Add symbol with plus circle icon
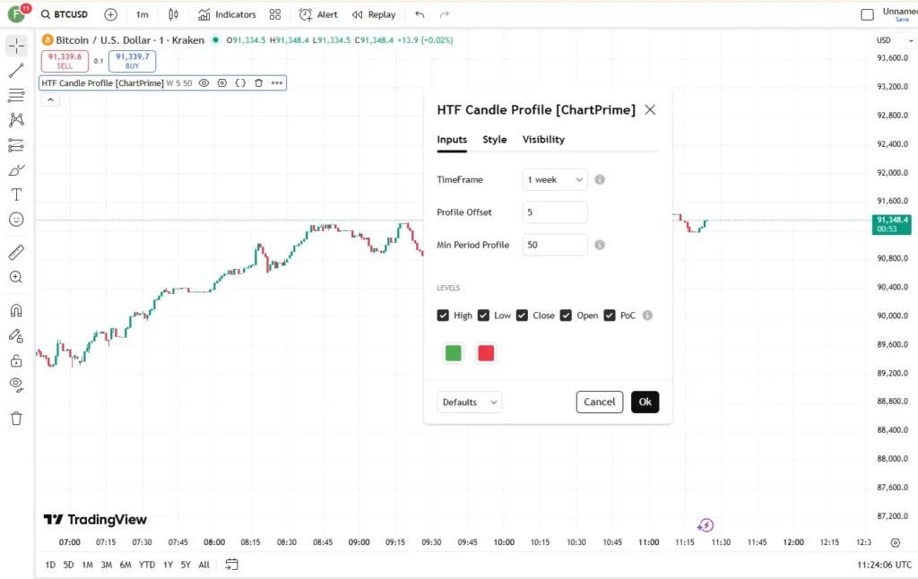This screenshot has width=918, height=579. point(110,14)
